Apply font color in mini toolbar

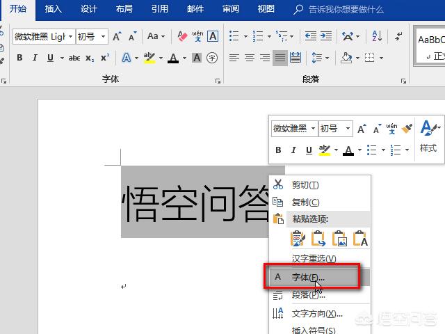pos(348,150)
